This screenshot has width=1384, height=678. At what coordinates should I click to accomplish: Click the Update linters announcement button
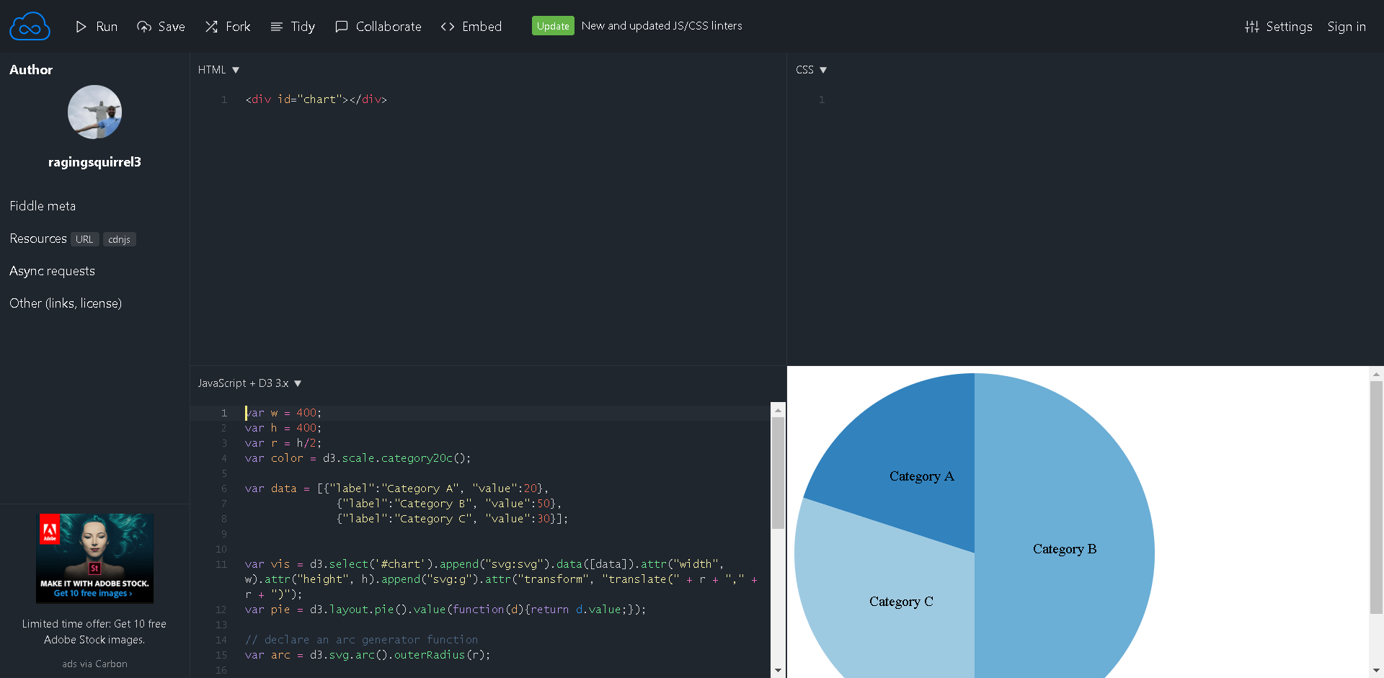(x=553, y=25)
